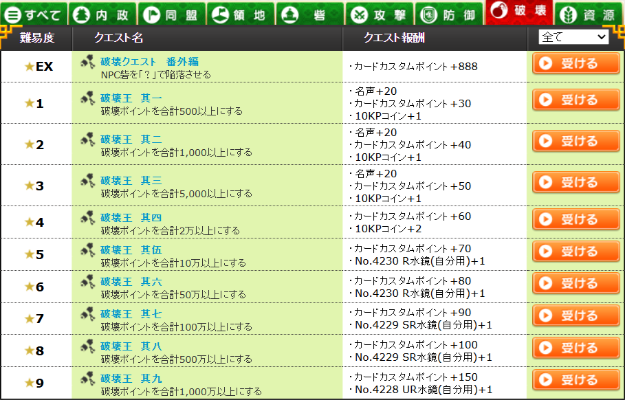The image size is (625, 400).
Task: Click the クエスト名 column header
Action: click(118, 38)
